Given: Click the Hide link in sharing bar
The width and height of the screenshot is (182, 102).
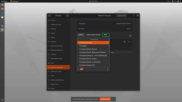Looking at the screenshot, I should click(113, 99).
